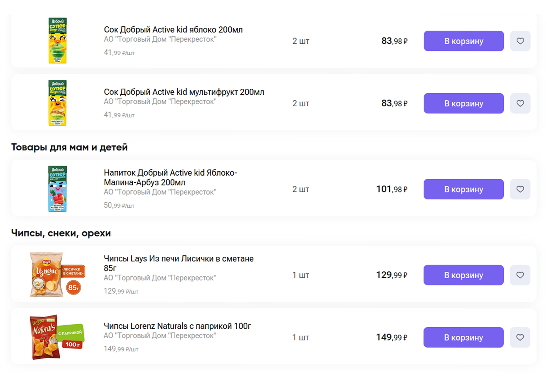548x385 pixels.
Task: Favorite the Добрый Active kid яблоко juice
Action: click(520, 41)
